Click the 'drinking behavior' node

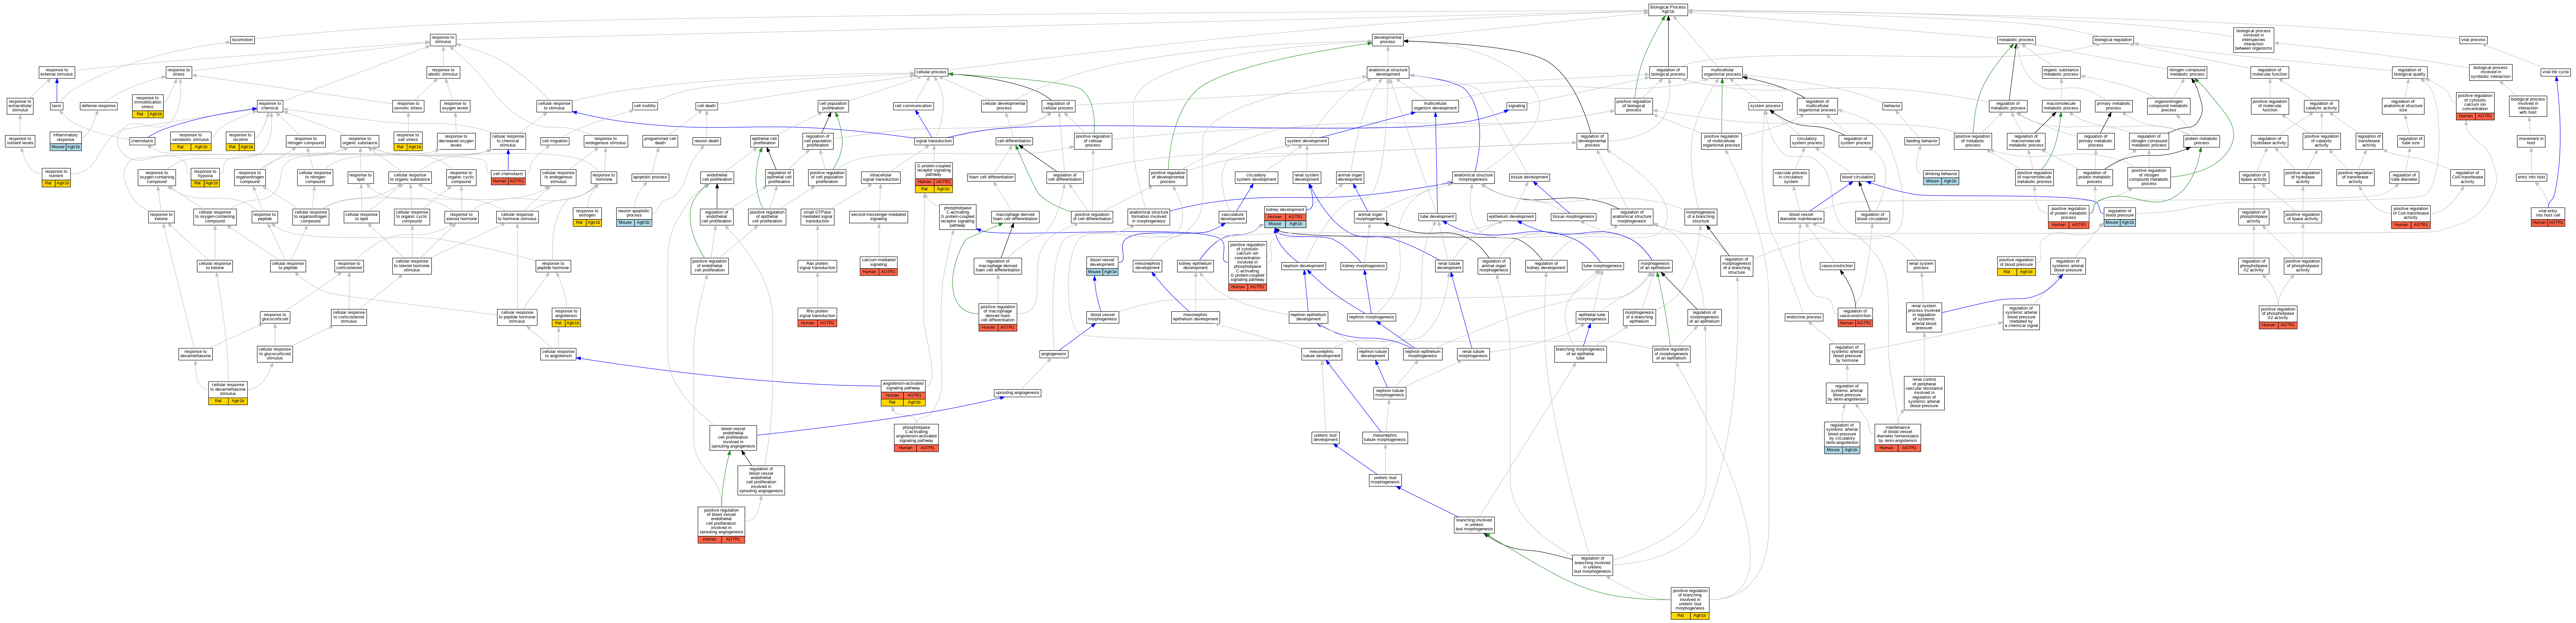point(1941,177)
